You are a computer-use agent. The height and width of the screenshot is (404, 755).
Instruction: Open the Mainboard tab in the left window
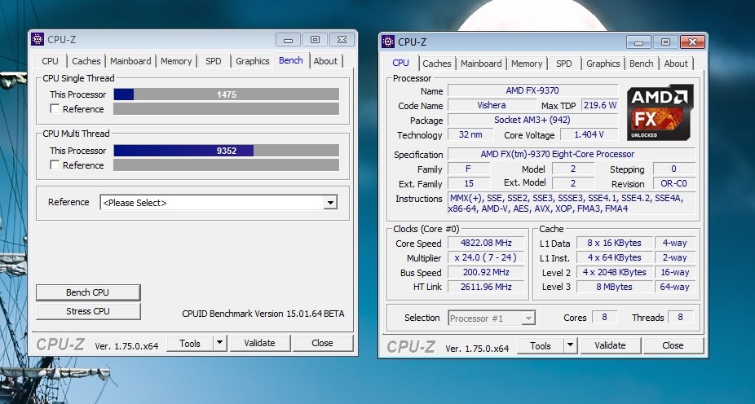(x=130, y=61)
